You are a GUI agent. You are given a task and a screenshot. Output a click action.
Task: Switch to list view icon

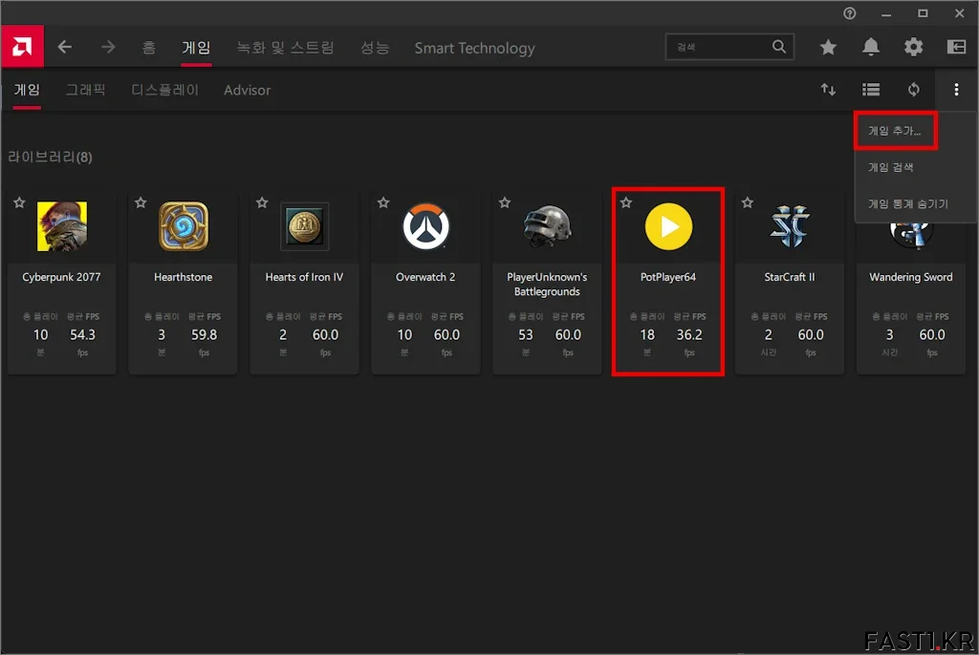click(871, 90)
